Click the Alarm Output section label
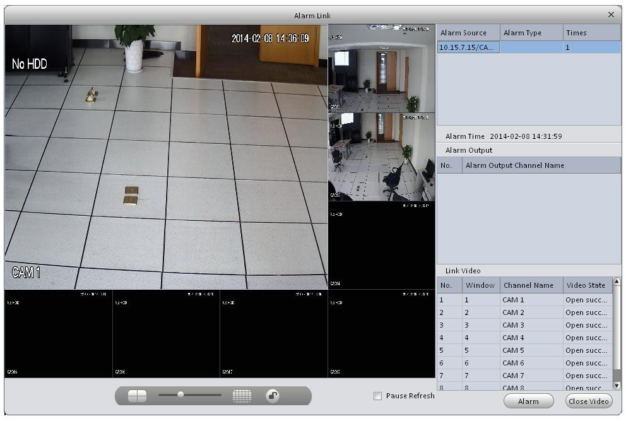Screen dimensions: 626x421 pos(469,150)
